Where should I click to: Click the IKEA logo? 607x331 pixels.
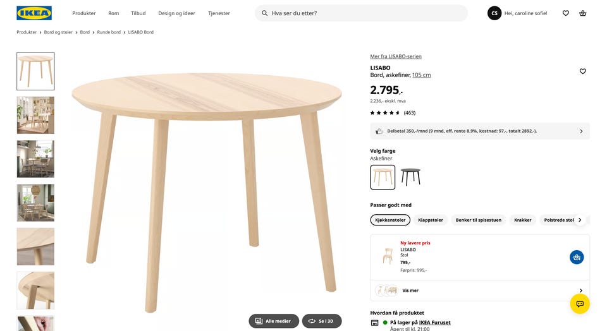[x=34, y=13]
